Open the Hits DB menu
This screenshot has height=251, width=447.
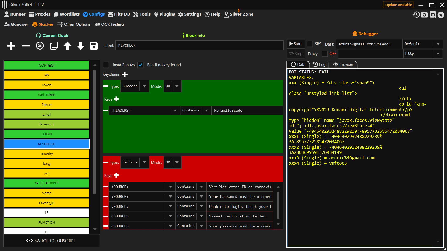(x=119, y=14)
